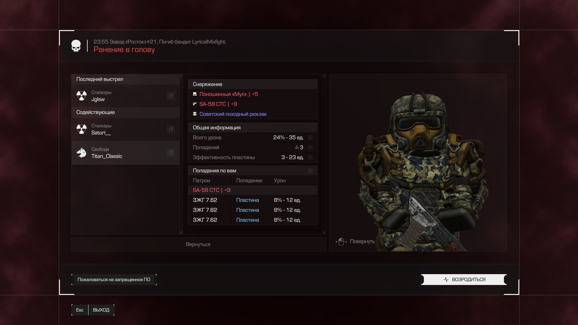This screenshot has width=578, height=325.
Task: Click total damage value 24% - 35 ед.
Action: [x=288, y=138]
